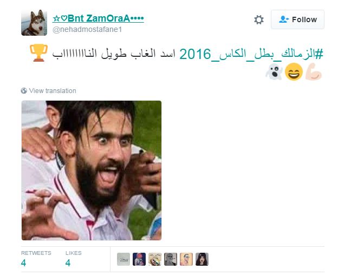Open the gear settings menu
Image resolution: width=338 pixels, height=276 pixels.
pos(259,19)
